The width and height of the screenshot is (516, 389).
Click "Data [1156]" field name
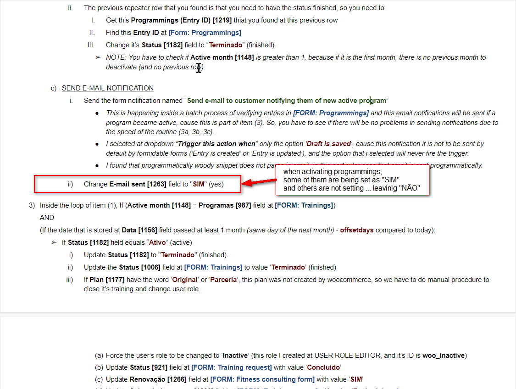click(x=139, y=230)
